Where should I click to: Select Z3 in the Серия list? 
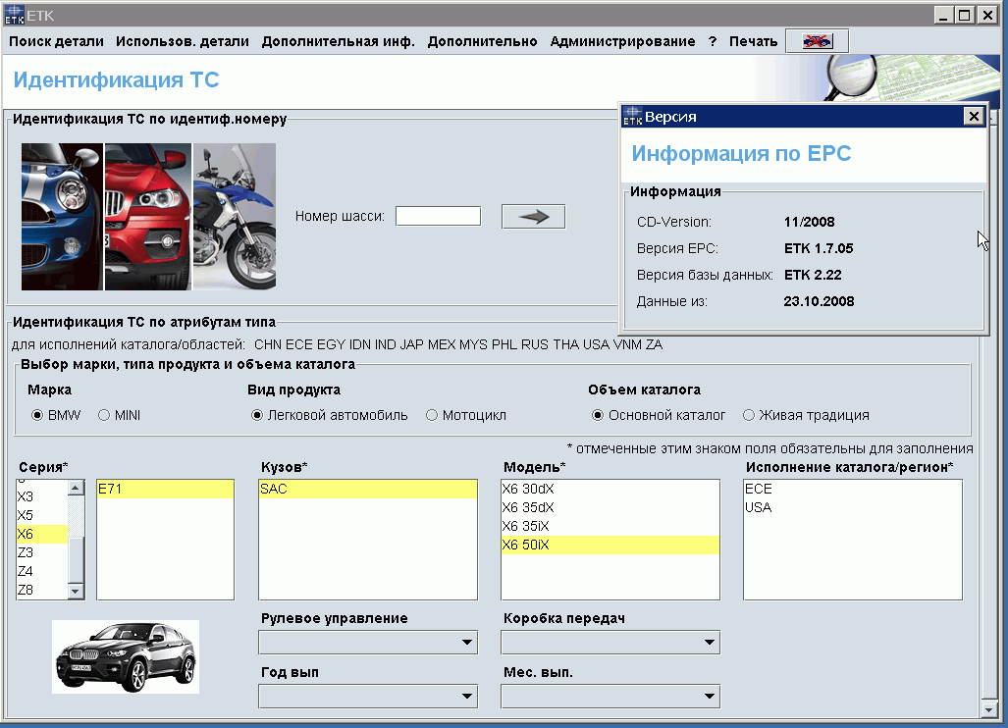[x=42, y=552]
